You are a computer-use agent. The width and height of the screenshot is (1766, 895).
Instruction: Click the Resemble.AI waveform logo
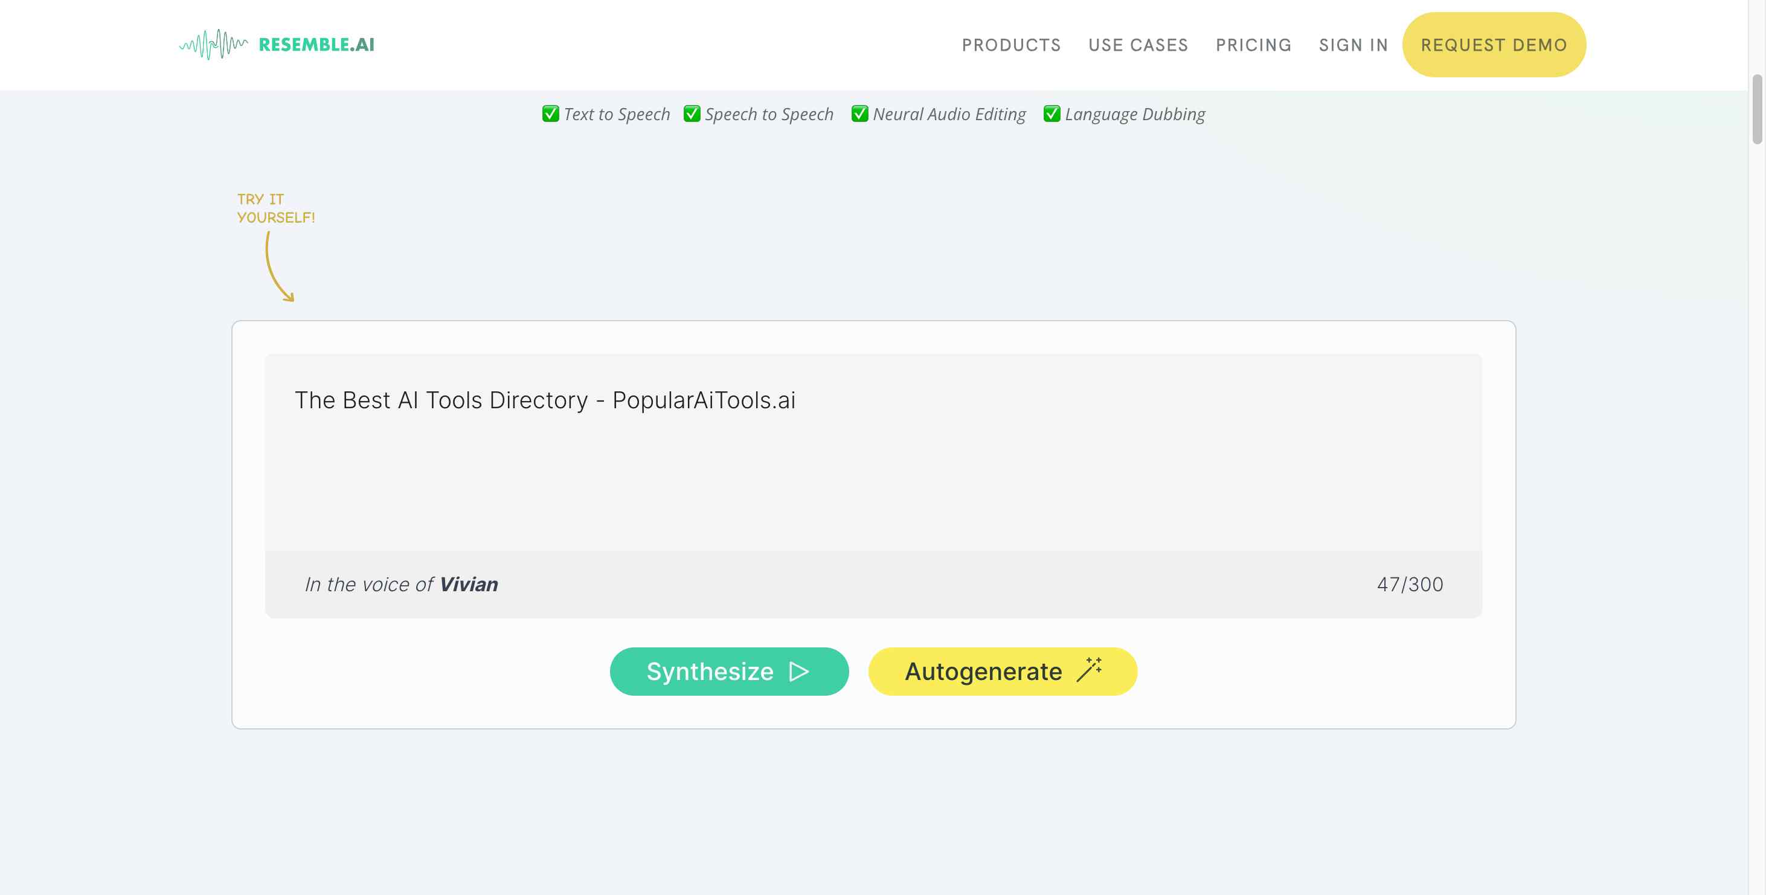click(213, 45)
